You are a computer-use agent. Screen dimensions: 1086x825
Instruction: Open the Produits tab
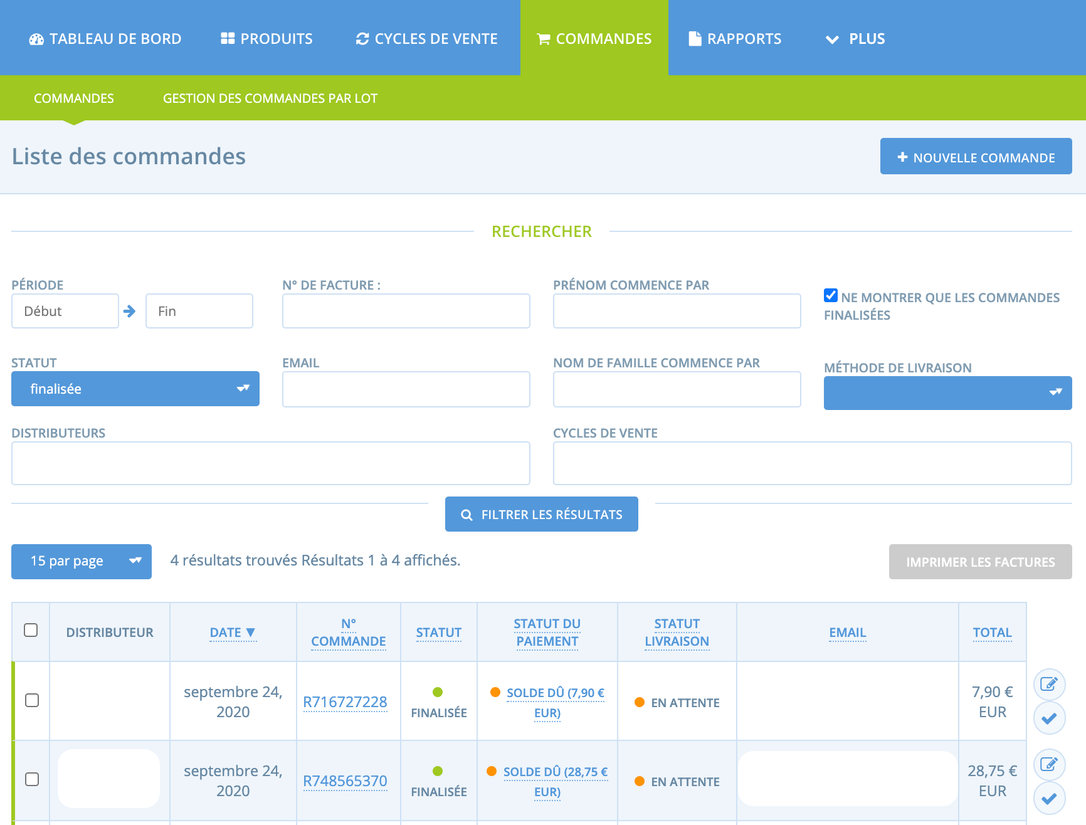click(267, 39)
